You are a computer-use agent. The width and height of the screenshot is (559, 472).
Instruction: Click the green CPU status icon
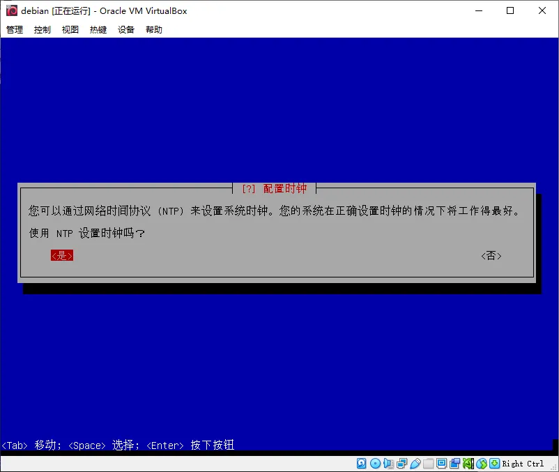(x=468, y=464)
